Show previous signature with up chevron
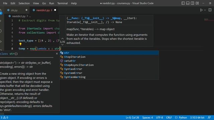 point(63,39)
